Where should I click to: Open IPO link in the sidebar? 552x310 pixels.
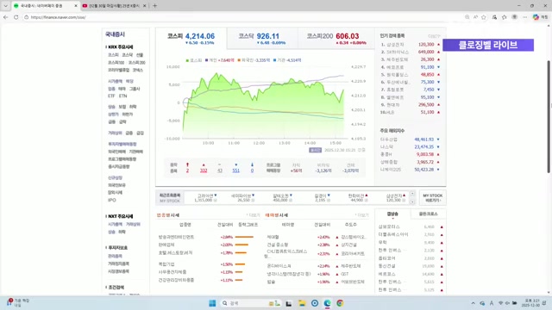coord(111,200)
